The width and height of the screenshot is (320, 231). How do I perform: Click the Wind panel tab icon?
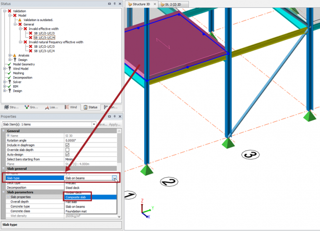click(x=67, y=107)
